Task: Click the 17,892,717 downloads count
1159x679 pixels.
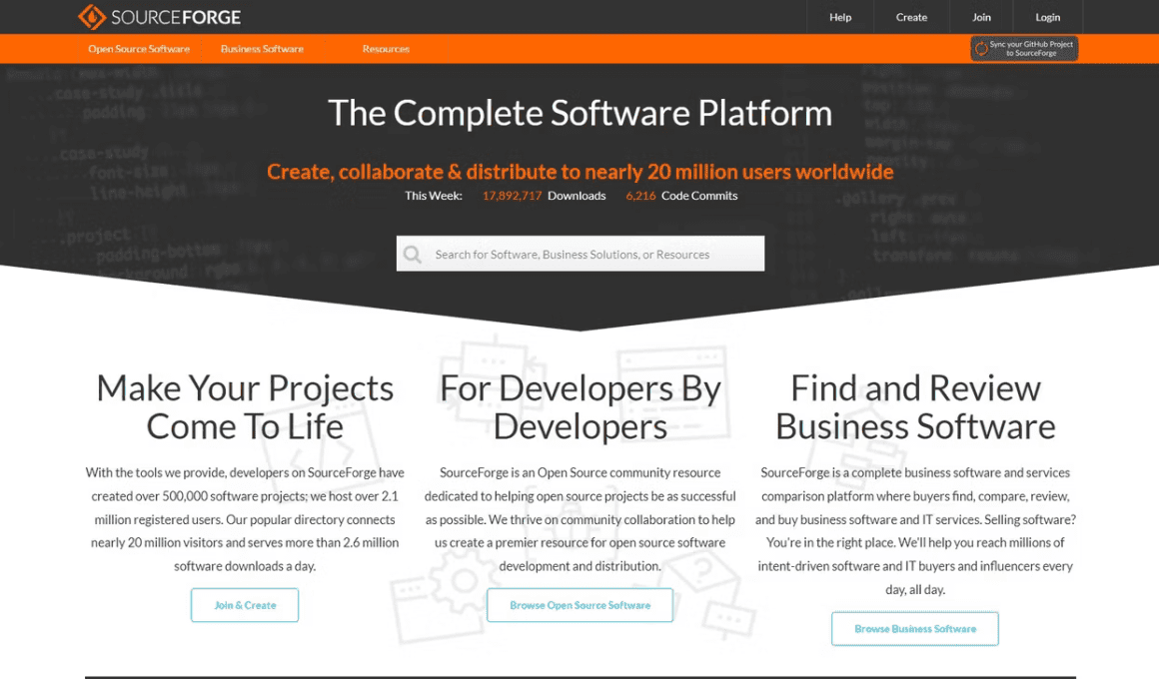Action: pos(512,196)
